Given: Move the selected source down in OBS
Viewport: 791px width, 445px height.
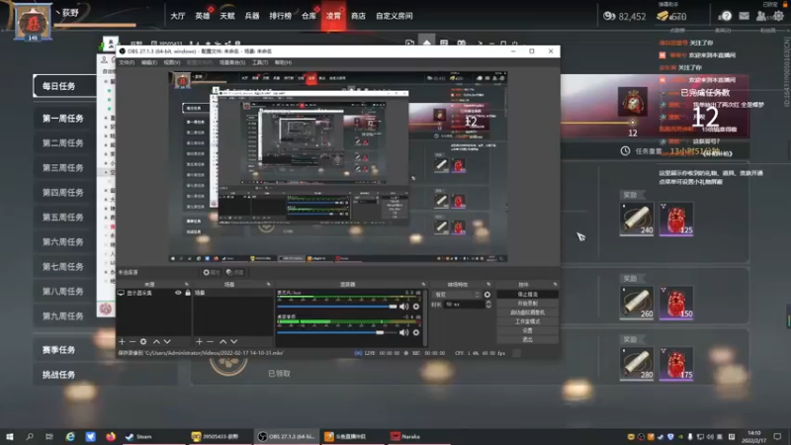Looking at the screenshot, I should coord(167,341).
